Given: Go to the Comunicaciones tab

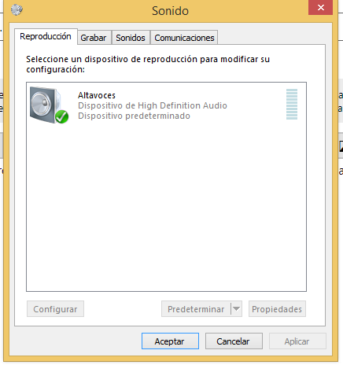Looking at the screenshot, I should [x=184, y=38].
